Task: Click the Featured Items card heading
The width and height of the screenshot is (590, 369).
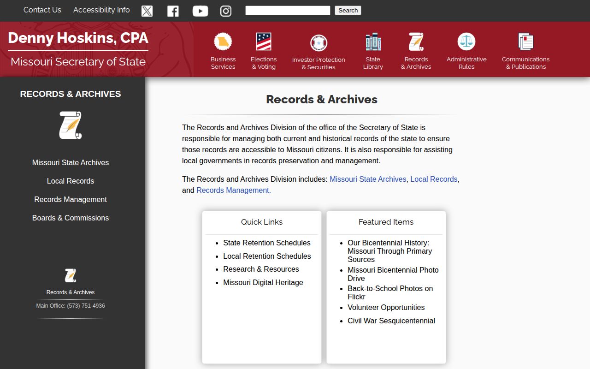Action: [386, 222]
